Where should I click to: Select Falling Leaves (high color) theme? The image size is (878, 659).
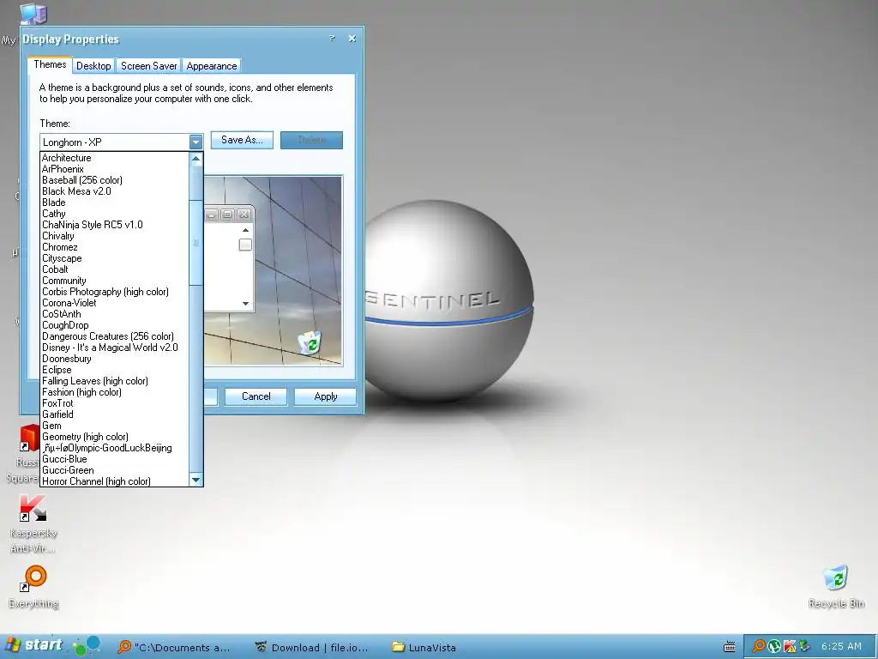pos(115,381)
